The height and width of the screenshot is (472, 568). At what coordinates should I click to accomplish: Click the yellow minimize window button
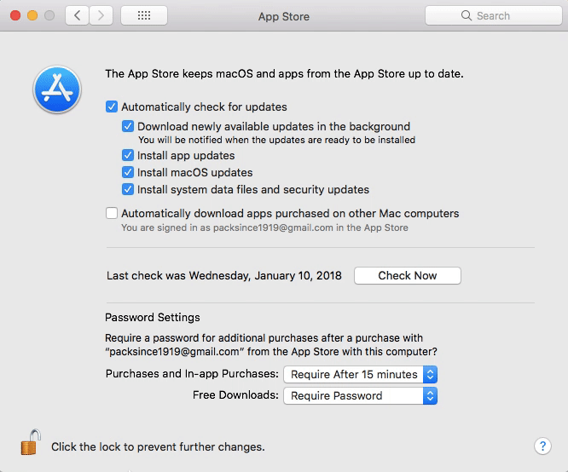click(x=32, y=15)
